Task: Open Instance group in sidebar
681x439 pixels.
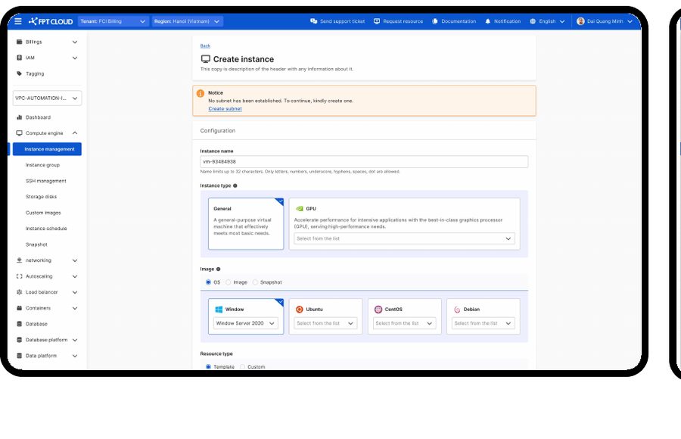Action: 42,165
